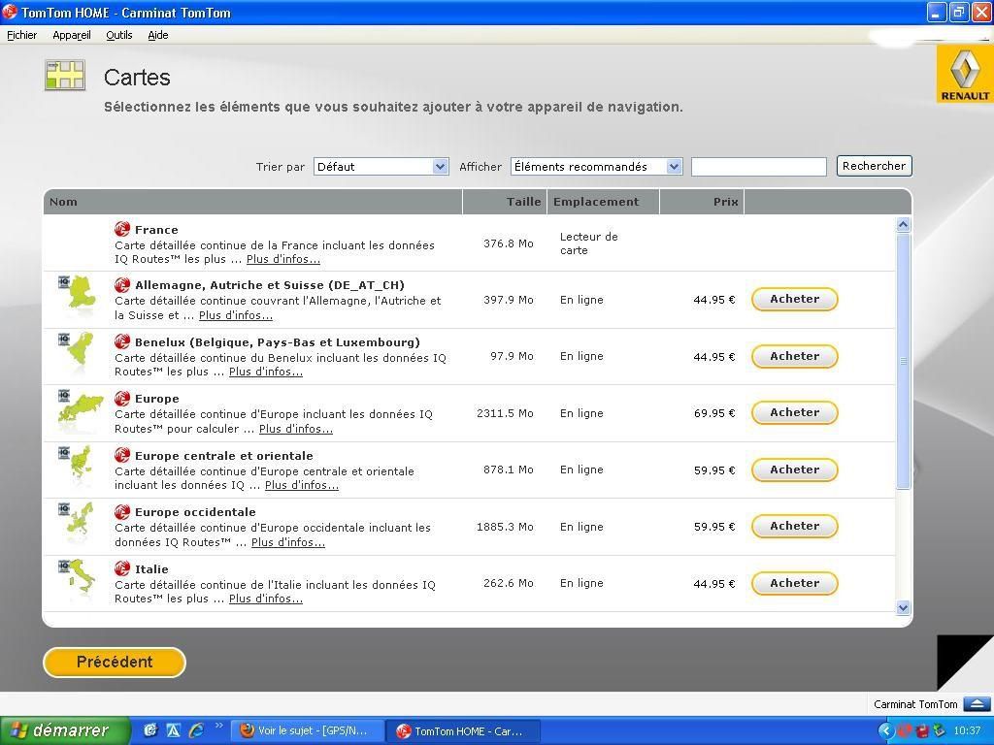Click the TomTom icon beside Europe centrale et orientale

pos(122,456)
